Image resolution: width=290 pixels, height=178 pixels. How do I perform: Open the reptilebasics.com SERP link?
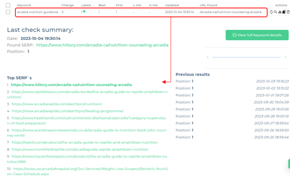tap(89, 92)
